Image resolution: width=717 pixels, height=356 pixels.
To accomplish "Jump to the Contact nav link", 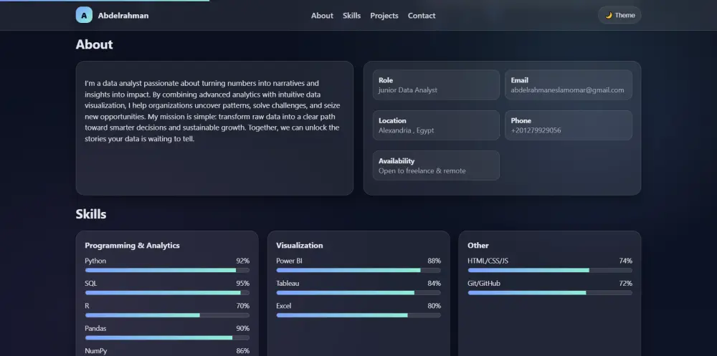I will pyautogui.click(x=422, y=16).
